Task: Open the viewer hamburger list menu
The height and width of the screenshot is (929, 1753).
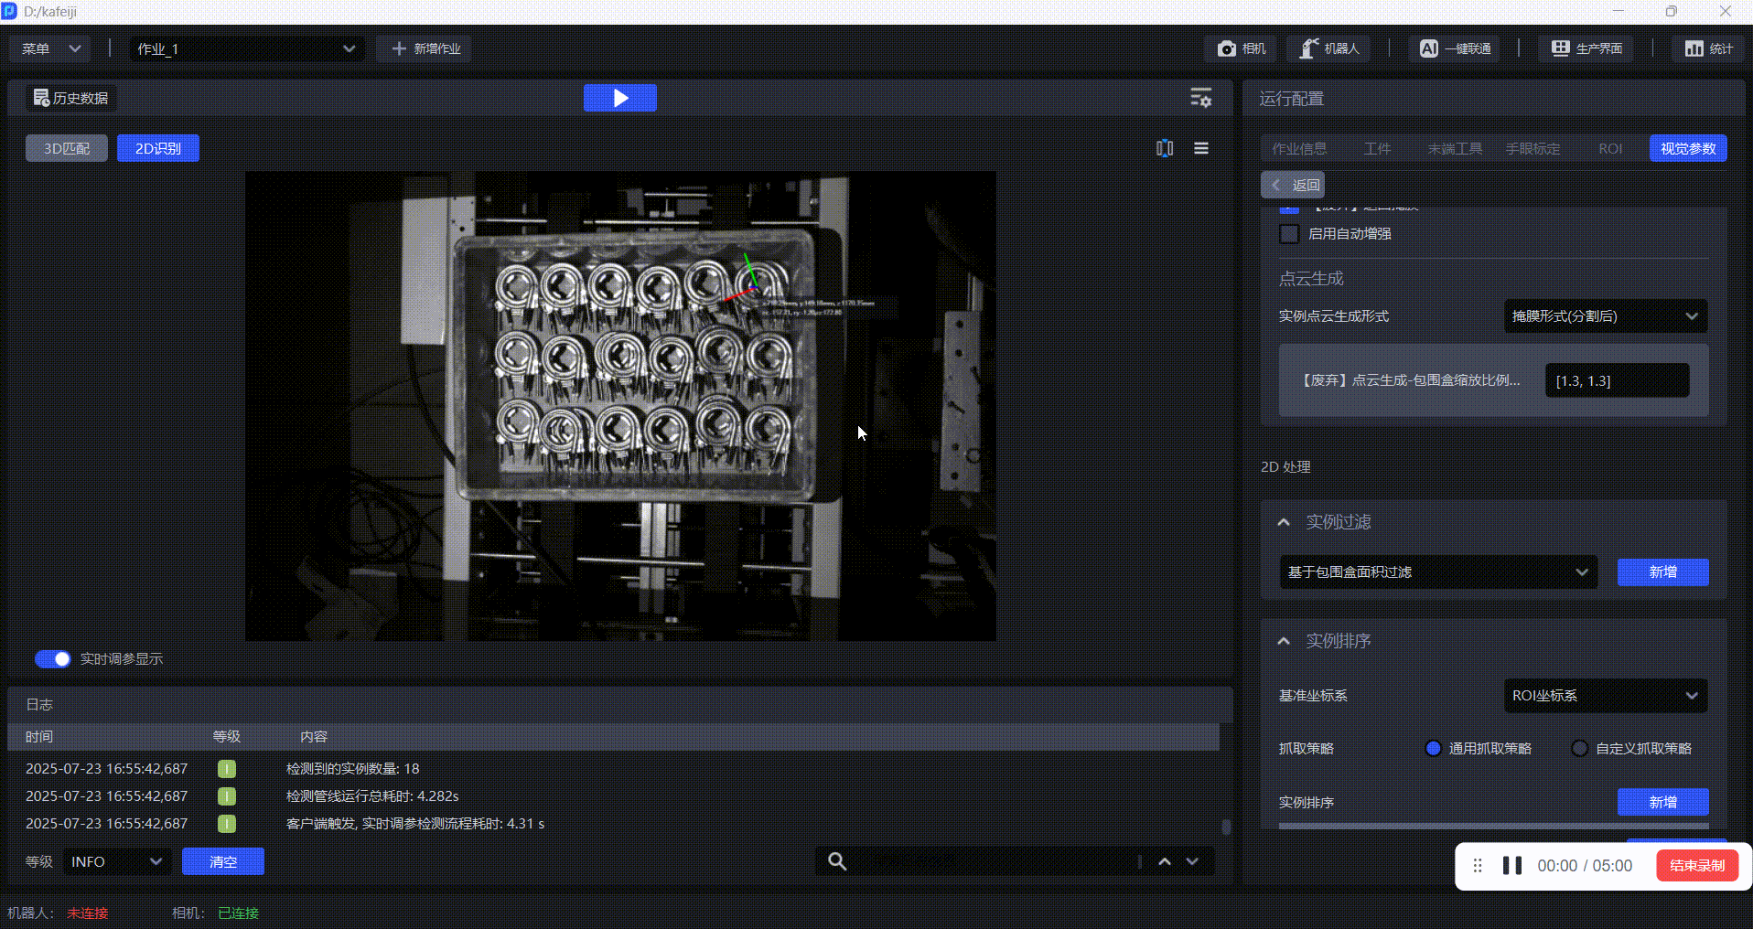Action: pyautogui.click(x=1201, y=148)
